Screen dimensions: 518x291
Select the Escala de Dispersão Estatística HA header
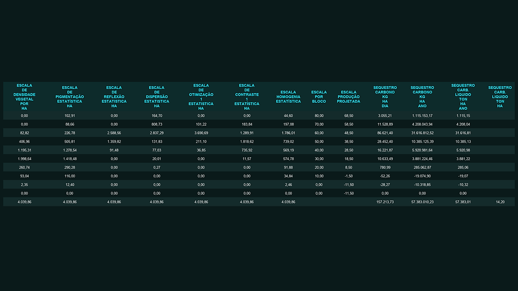tap(156, 97)
